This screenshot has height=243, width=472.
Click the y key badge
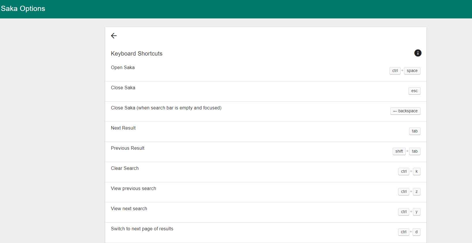click(416, 212)
